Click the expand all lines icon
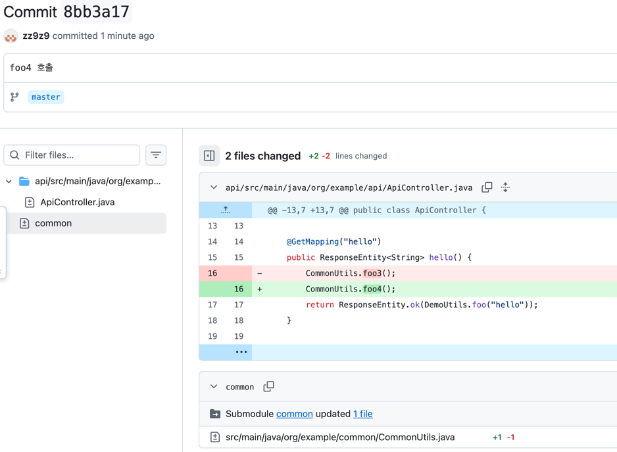 [x=505, y=188]
